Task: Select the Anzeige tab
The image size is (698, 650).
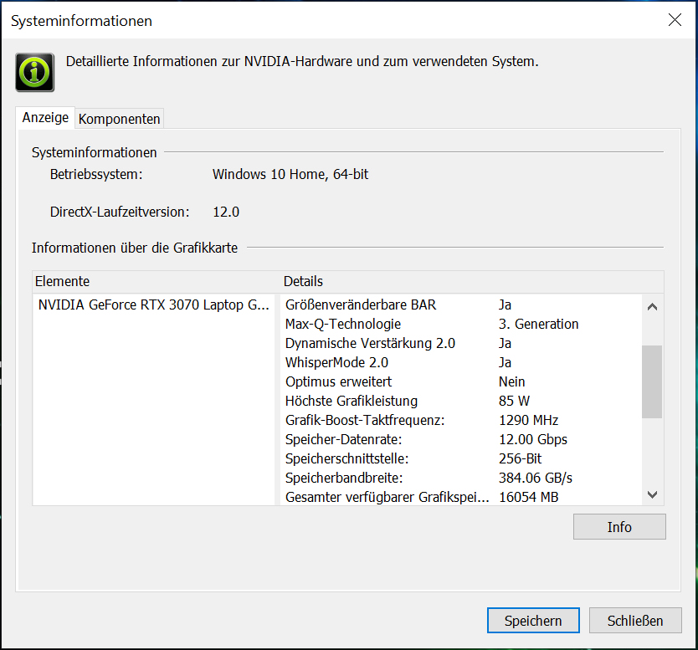Action: pos(45,118)
